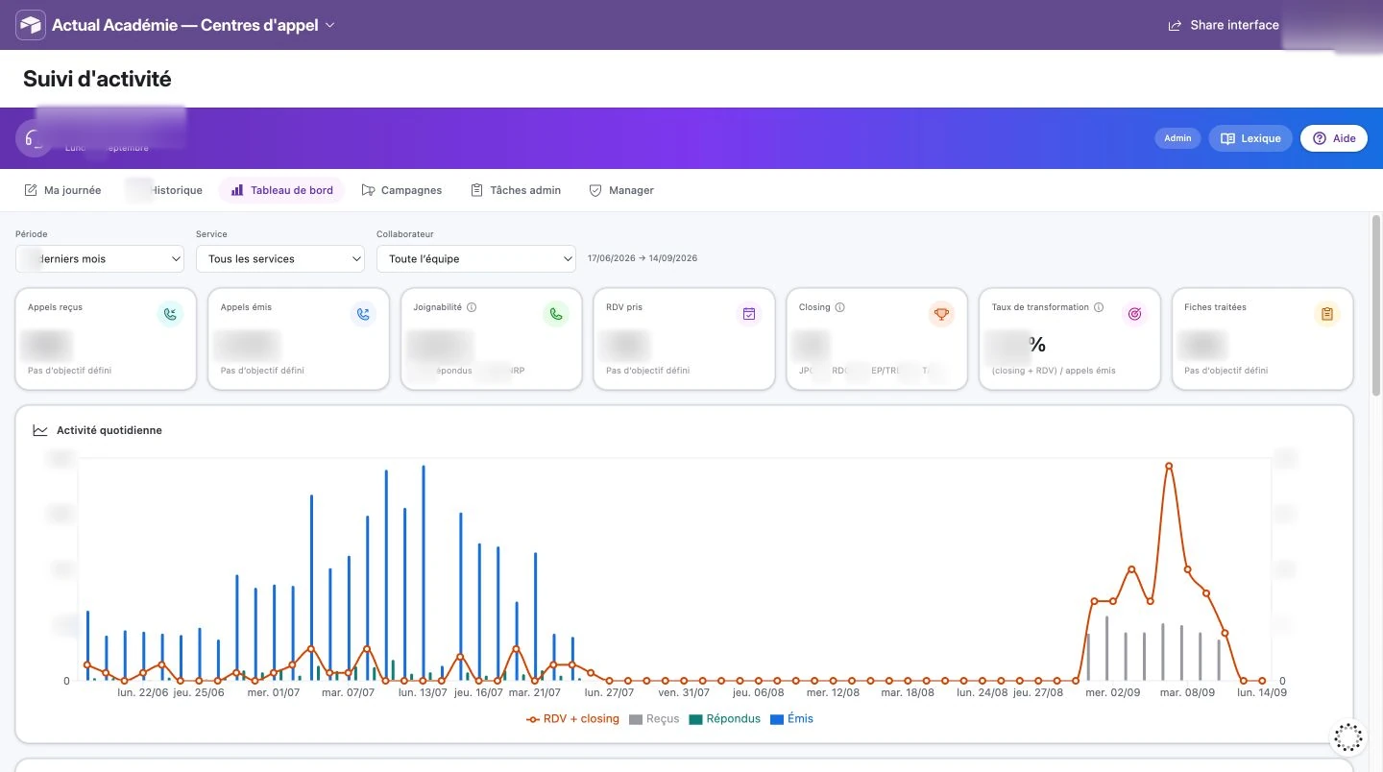Click the calendar icon on RDV pris card
The image size is (1383, 772).
749,314
